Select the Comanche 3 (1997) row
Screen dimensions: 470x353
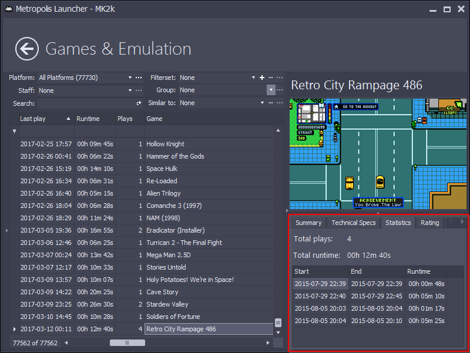coord(146,206)
